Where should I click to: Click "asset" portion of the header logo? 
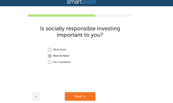(89, 2)
